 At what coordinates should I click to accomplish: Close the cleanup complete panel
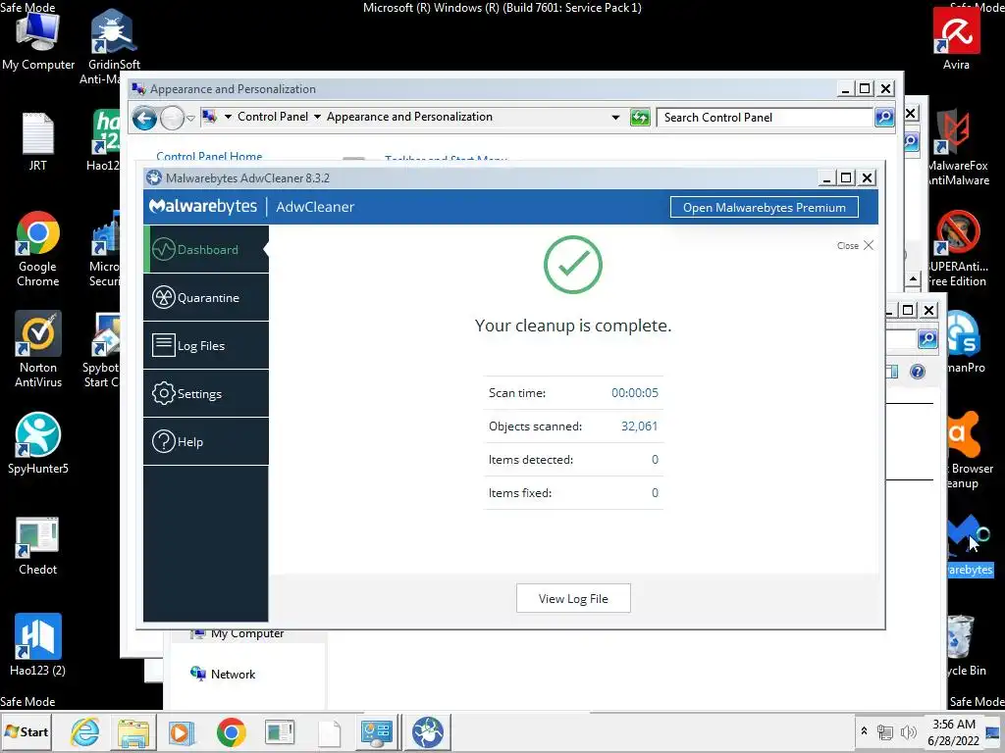[x=855, y=245]
